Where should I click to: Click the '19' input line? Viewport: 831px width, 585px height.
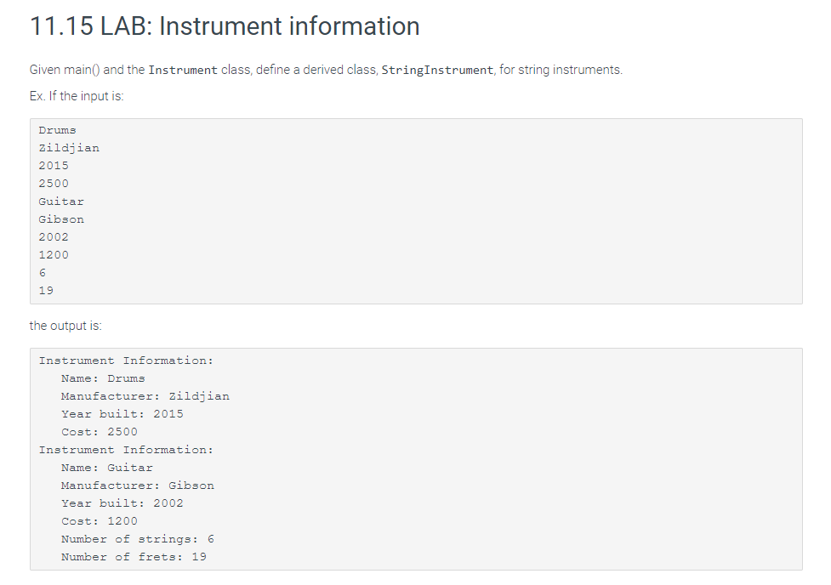46,291
